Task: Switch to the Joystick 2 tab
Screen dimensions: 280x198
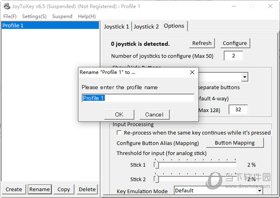Action: click(x=146, y=27)
